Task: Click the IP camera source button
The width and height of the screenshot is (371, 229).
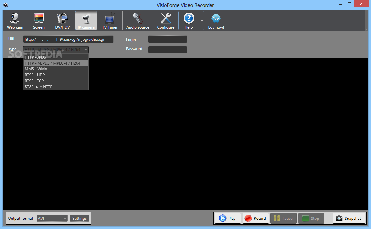Action: (x=86, y=21)
